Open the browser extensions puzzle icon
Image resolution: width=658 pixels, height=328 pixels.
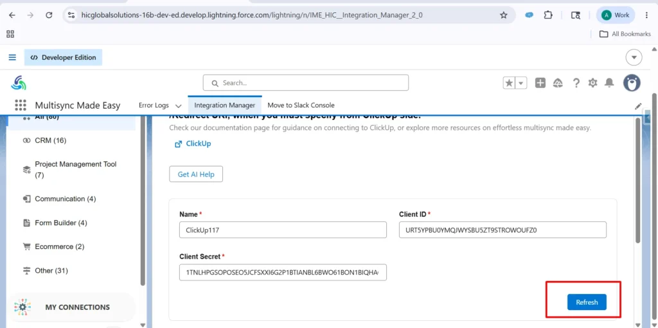[548, 15]
